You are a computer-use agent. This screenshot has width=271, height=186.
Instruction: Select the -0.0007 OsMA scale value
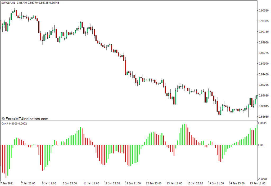coord(263,179)
